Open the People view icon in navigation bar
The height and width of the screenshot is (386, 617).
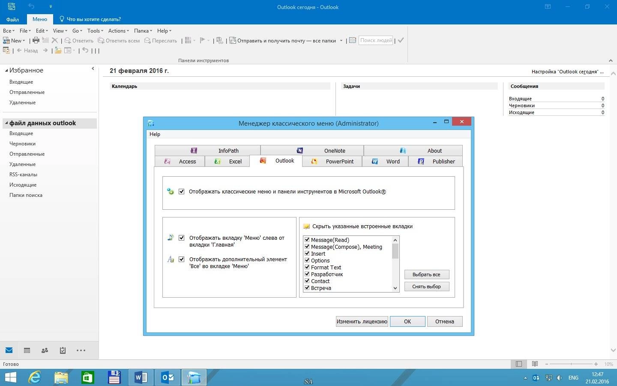tap(45, 350)
